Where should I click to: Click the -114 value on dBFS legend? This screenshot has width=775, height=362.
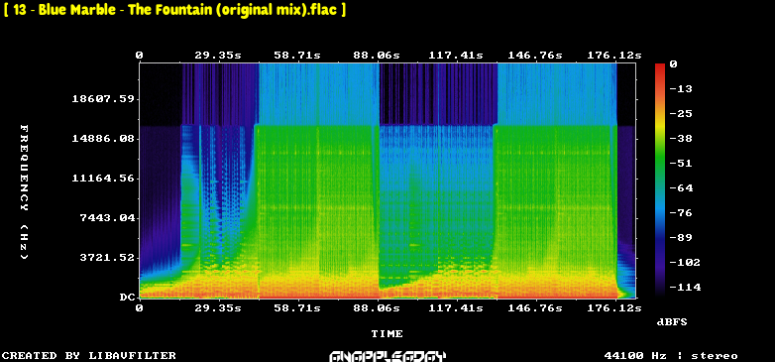[x=685, y=287]
